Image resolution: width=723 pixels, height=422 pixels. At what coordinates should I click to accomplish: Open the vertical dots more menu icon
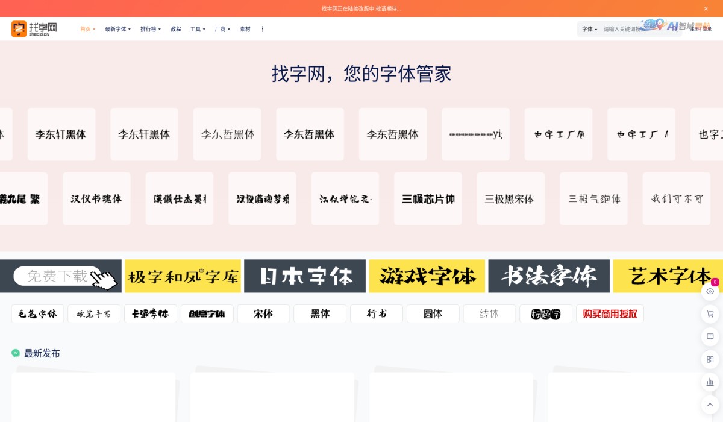[262, 28]
